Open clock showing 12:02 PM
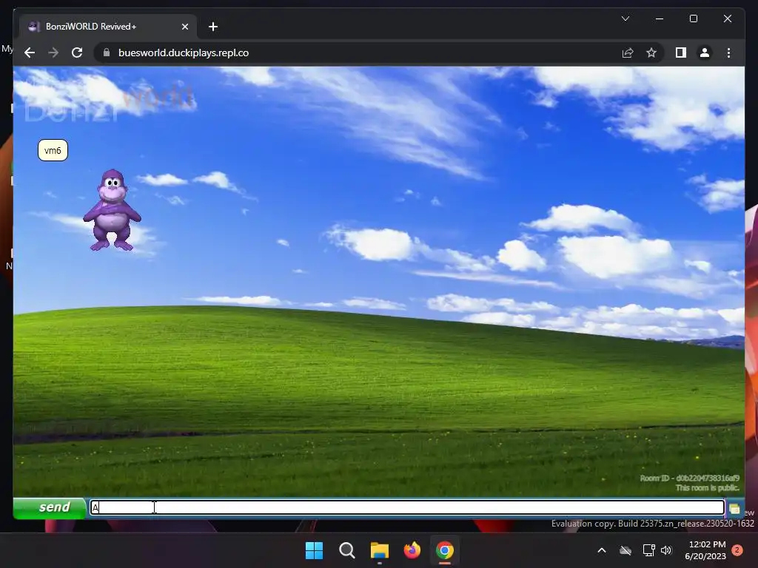Viewport: 758px width, 568px height. click(x=705, y=550)
